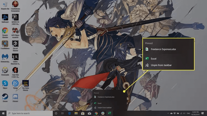
Task: Open Slack from the taskbar
Action: (x=103, y=113)
